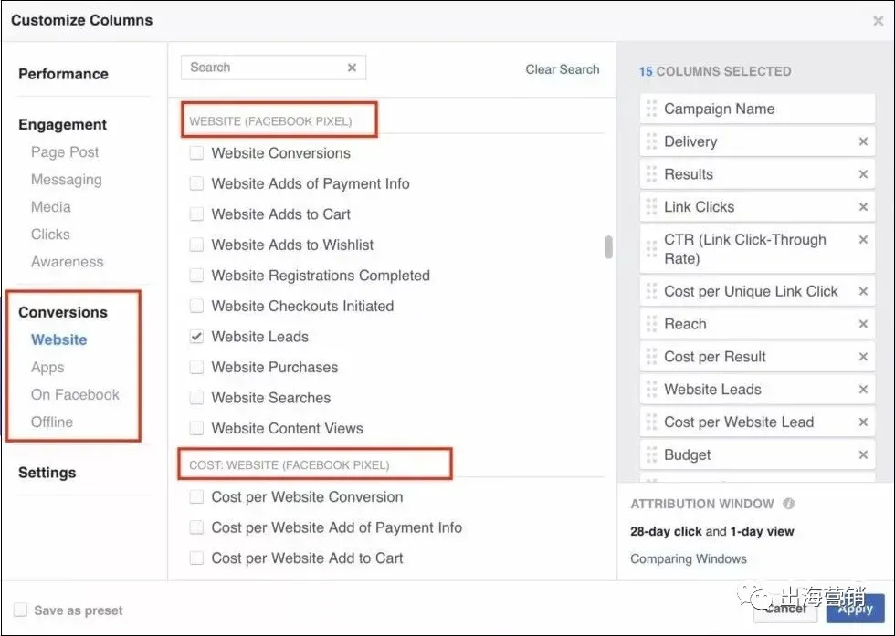The width and height of the screenshot is (895, 636).
Task: Click the Clear Search link
Action: 563,69
